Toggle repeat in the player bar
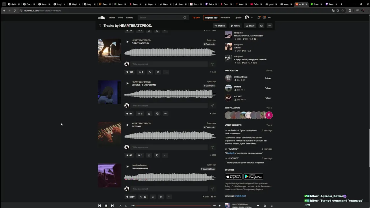Screen dimensions: 370x208 [x=126, y=206]
